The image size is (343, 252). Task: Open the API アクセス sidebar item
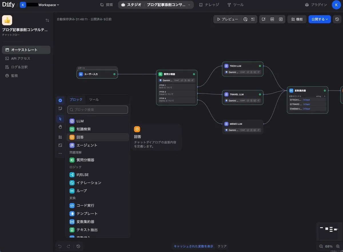click(21, 59)
